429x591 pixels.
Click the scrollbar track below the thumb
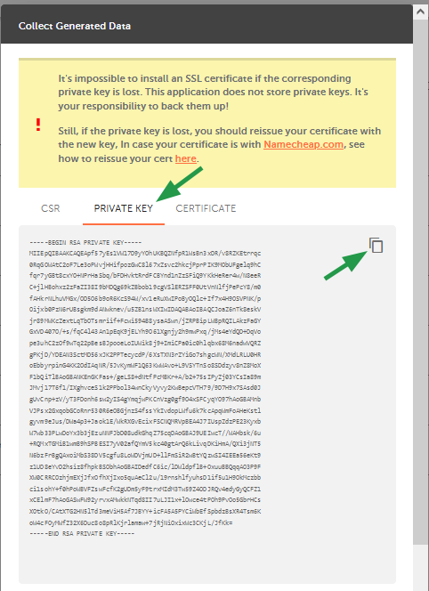tap(420, 567)
